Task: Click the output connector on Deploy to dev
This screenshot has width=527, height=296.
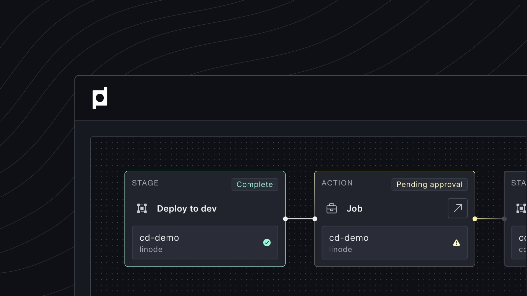Action: [286, 219]
